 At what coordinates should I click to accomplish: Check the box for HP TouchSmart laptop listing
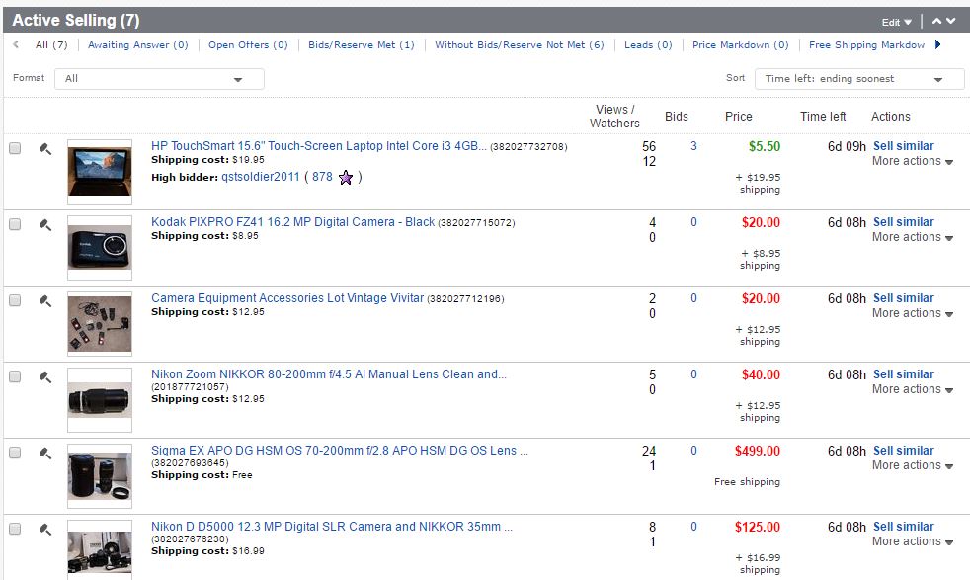tap(15, 148)
